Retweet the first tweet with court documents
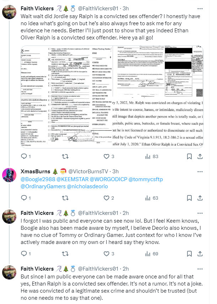 click(x=65, y=156)
